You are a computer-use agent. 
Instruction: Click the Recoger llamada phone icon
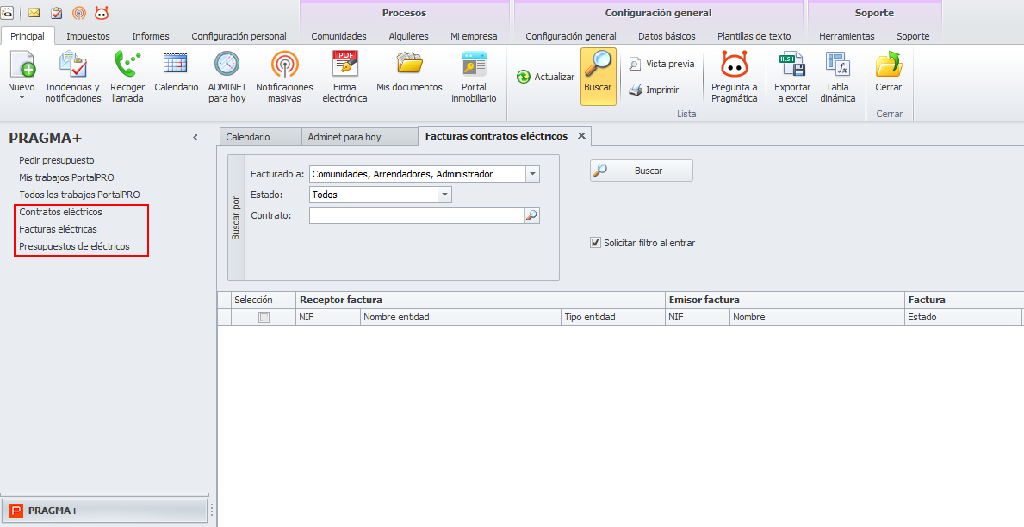click(x=127, y=65)
